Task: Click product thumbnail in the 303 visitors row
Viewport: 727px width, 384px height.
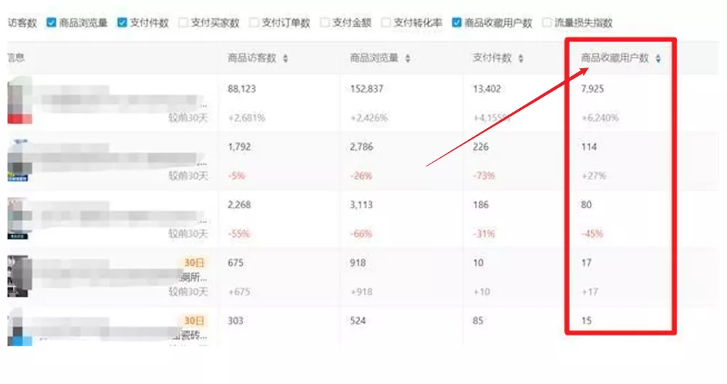Action: click(19, 329)
